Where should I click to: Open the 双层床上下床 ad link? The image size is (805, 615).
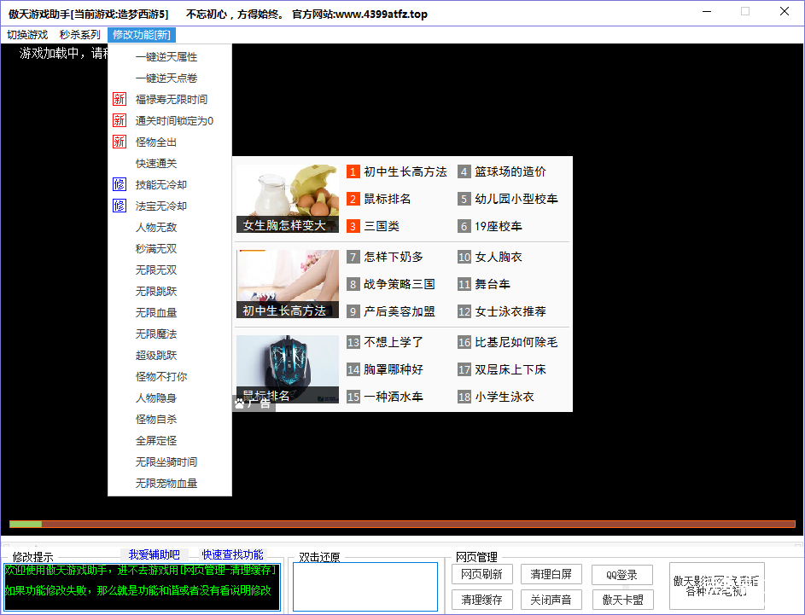[x=510, y=369]
